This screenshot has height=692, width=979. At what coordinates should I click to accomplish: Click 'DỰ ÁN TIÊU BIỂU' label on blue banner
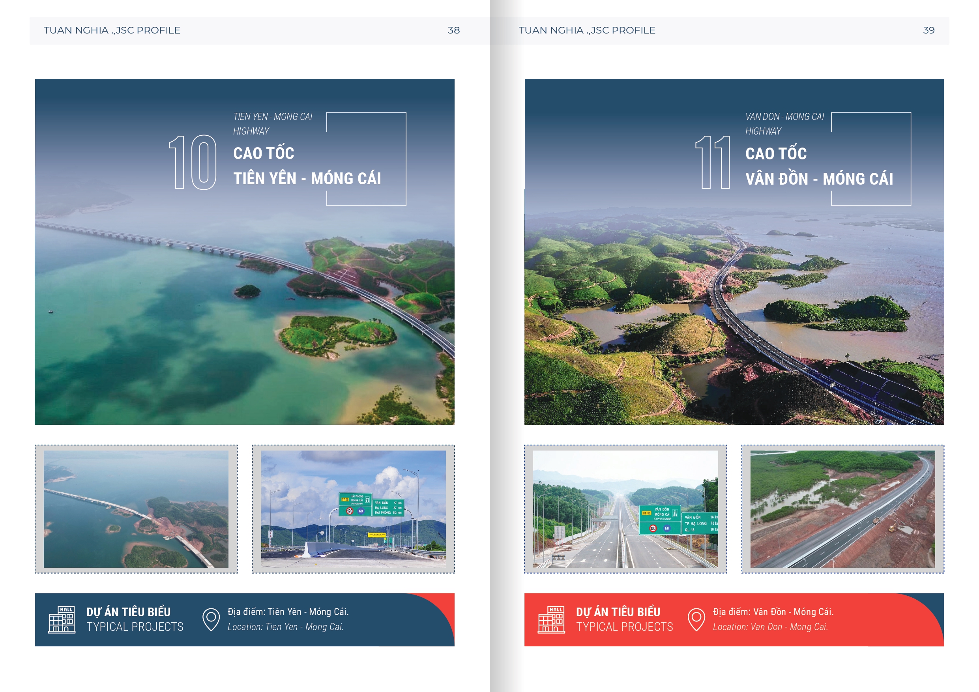[x=128, y=612]
